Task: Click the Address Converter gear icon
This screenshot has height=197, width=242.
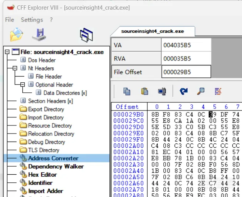Action: pos(23,158)
